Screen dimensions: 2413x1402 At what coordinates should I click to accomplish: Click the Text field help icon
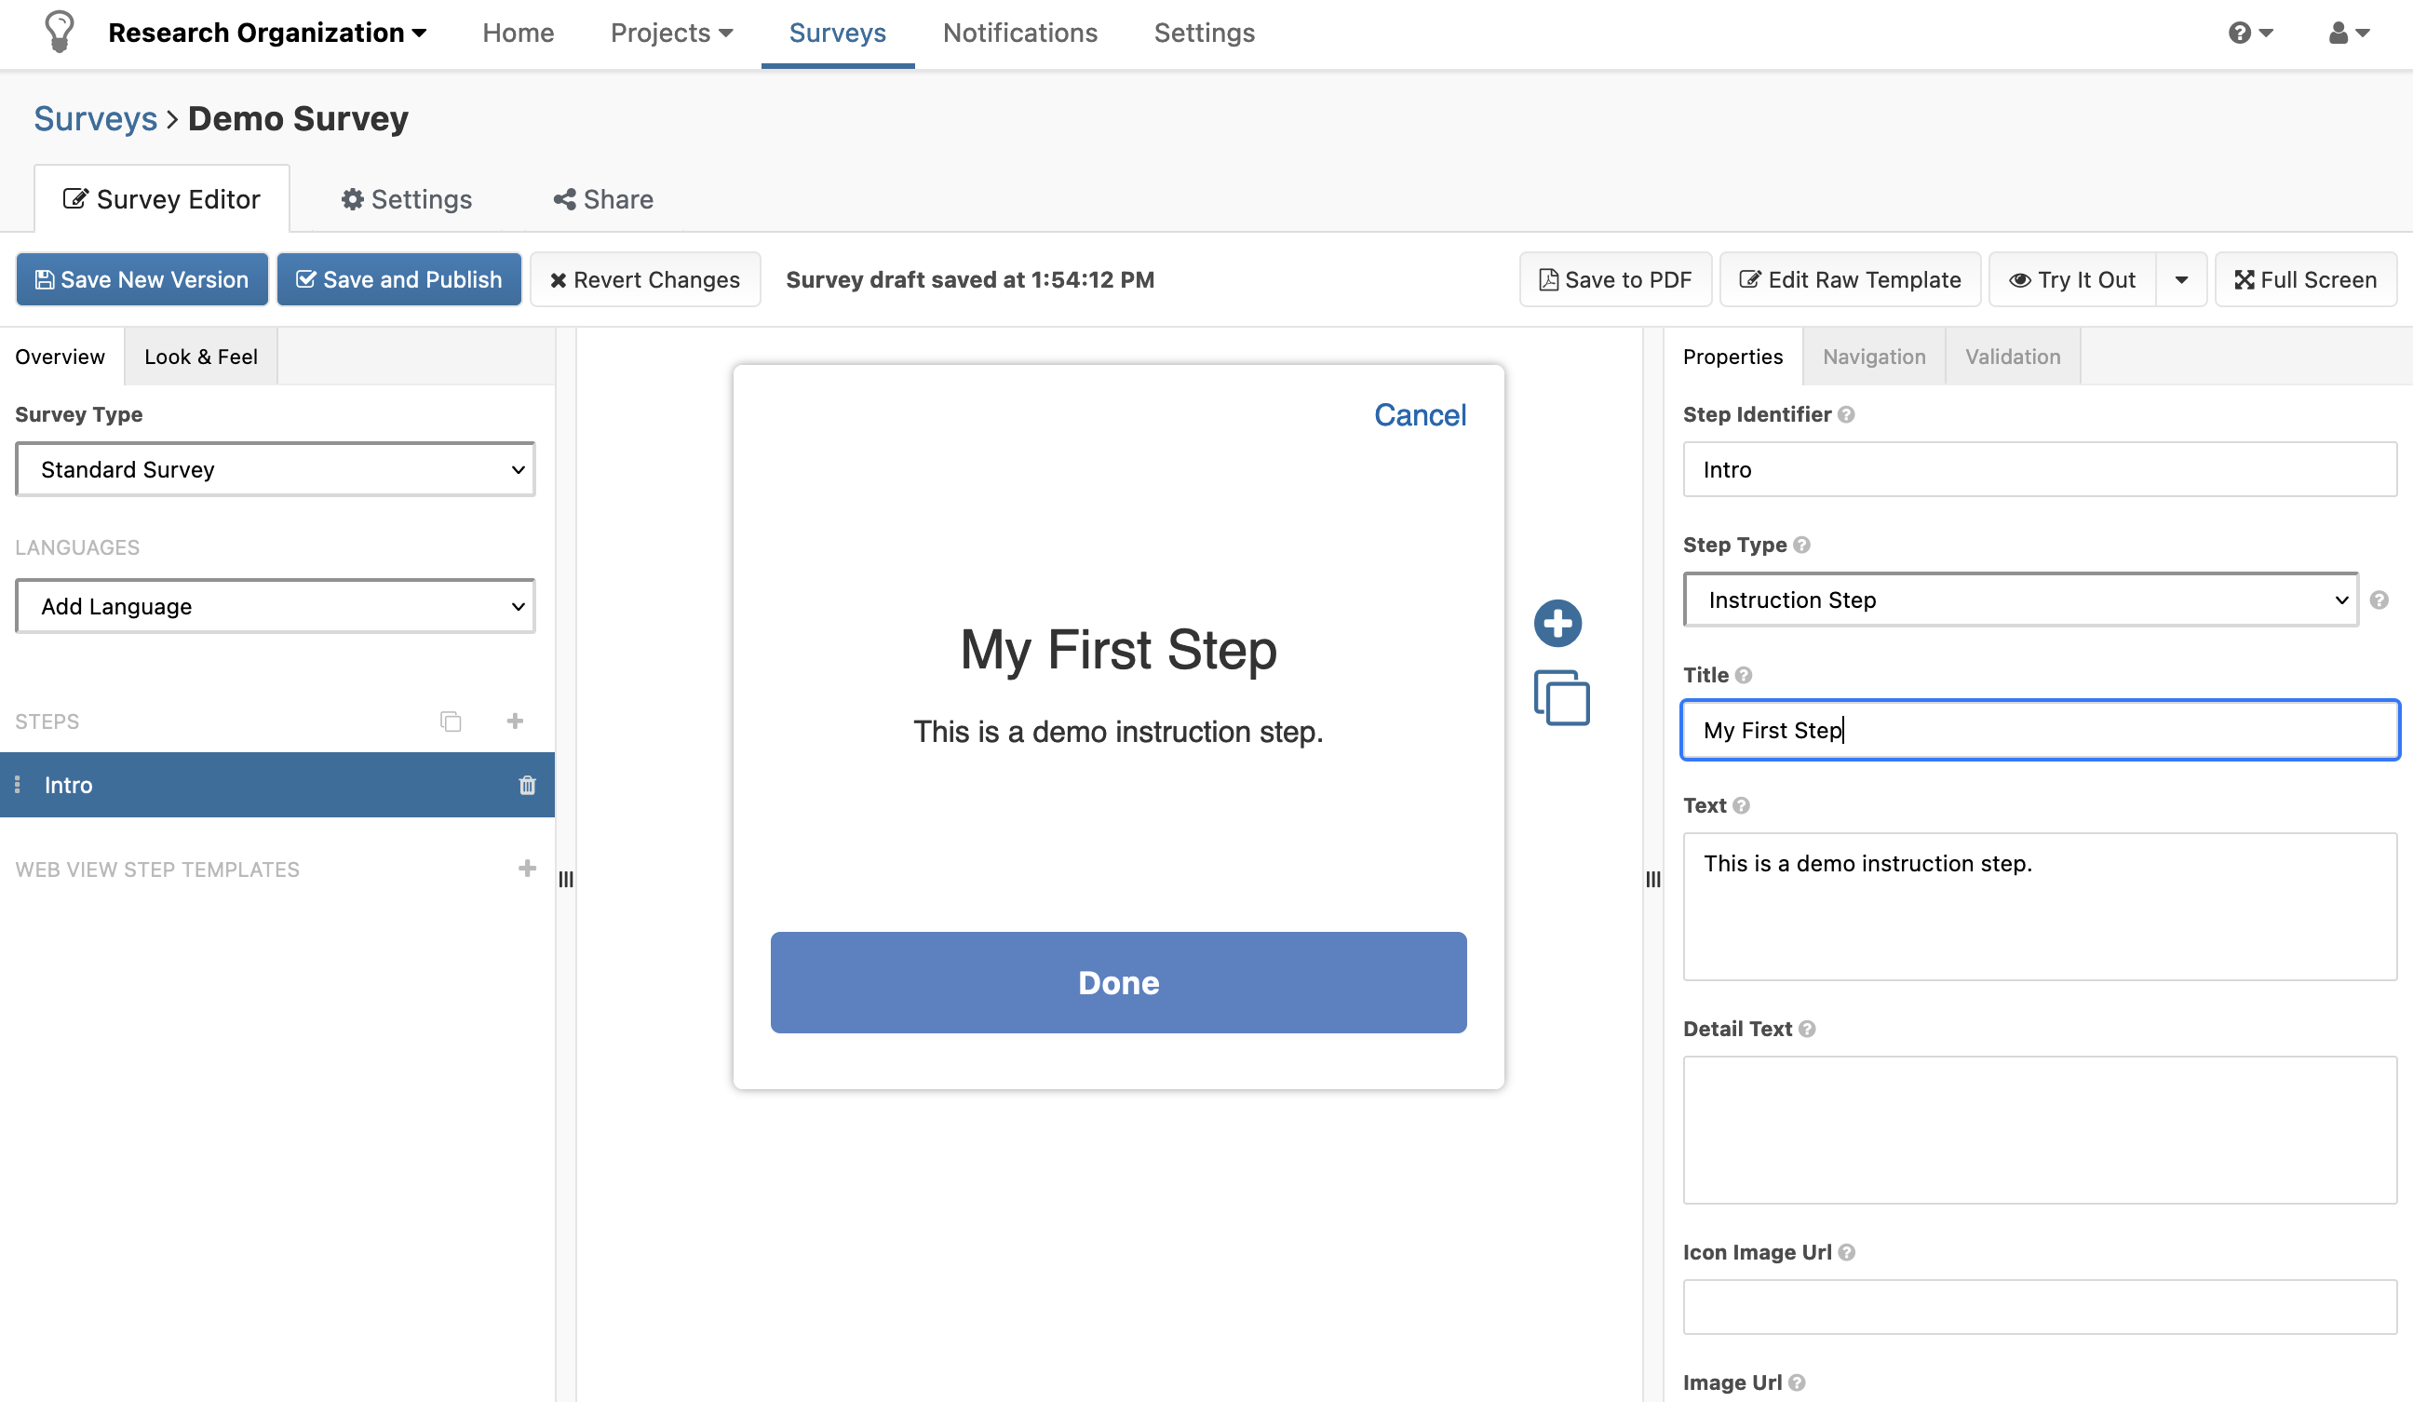[x=1741, y=805]
